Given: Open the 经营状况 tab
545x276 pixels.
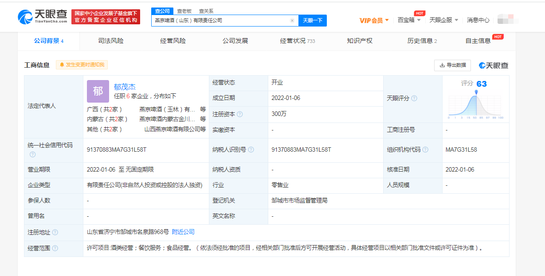Looking at the screenshot, I should (x=297, y=41).
